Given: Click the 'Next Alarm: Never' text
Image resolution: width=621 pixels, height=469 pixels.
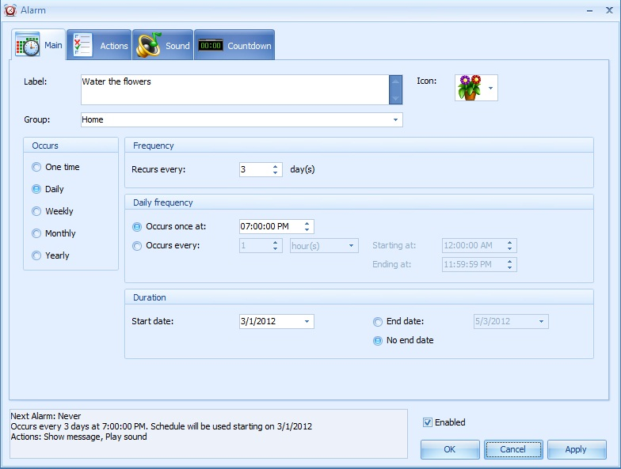Looking at the screenshot, I should [46, 416].
